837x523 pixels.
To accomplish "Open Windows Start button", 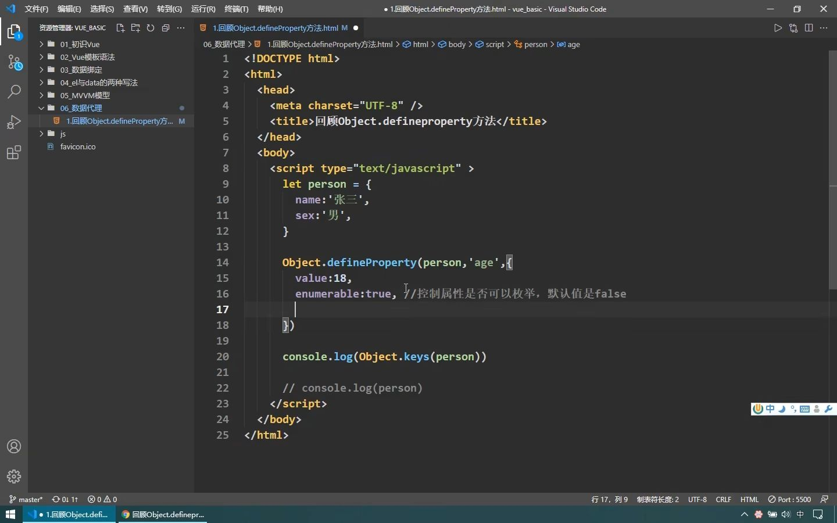I will pyautogui.click(x=10, y=514).
